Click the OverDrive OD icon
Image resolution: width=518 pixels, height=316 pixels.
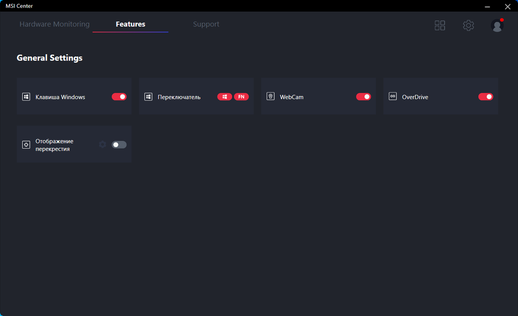(x=392, y=96)
